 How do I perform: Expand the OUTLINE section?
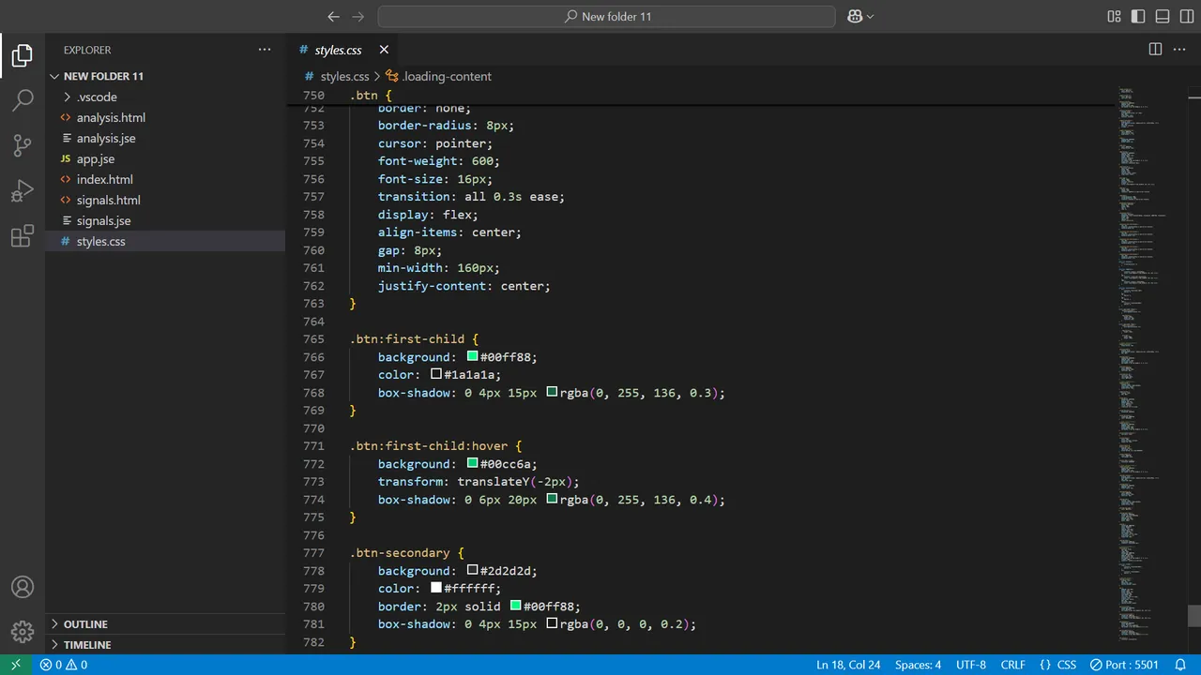point(165,623)
